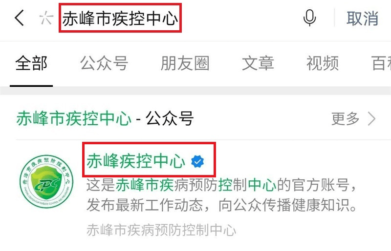Open the 赤峰疾控中心 account title
The image size is (391, 251).
(136, 161)
